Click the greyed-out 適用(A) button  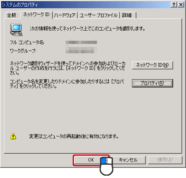click(165, 160)
